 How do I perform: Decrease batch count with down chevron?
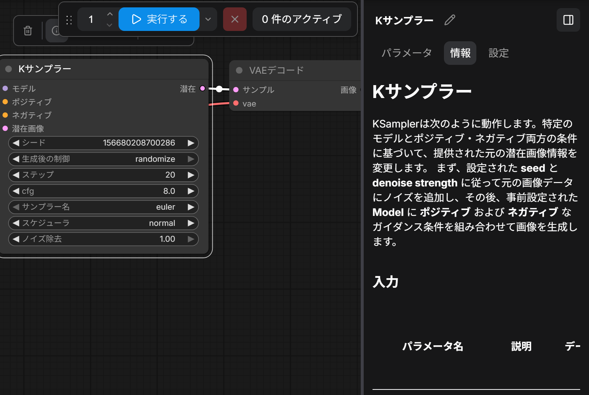click(109, 25)
